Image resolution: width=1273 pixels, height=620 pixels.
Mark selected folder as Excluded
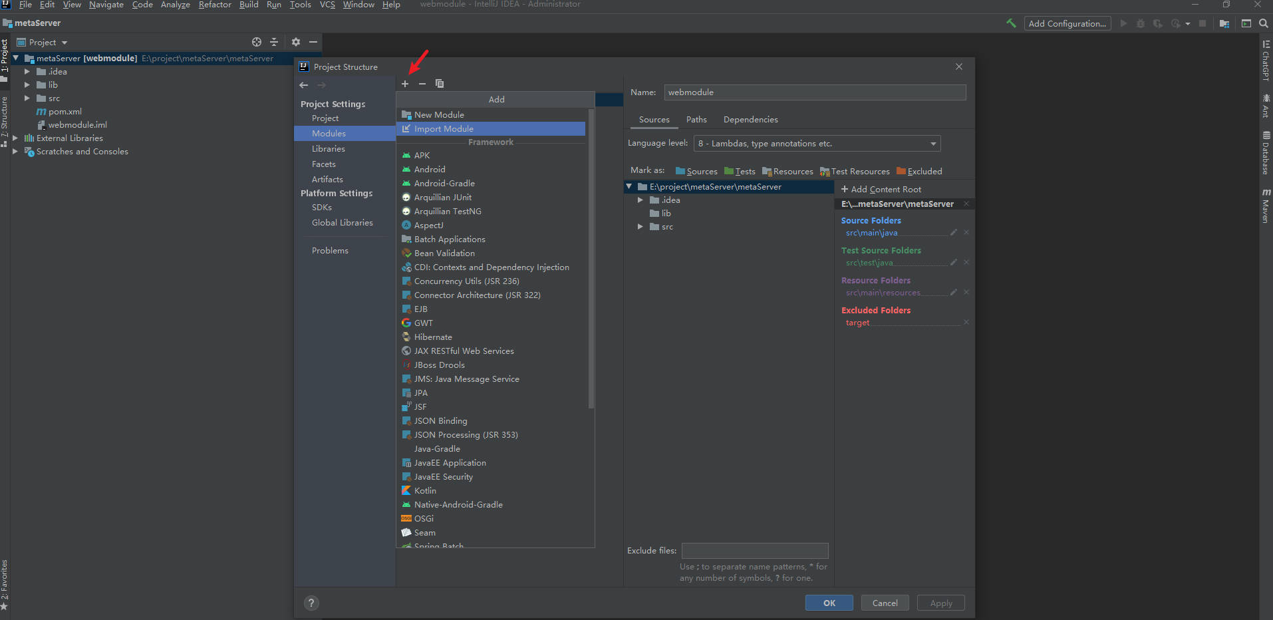(x=919, y=172)
